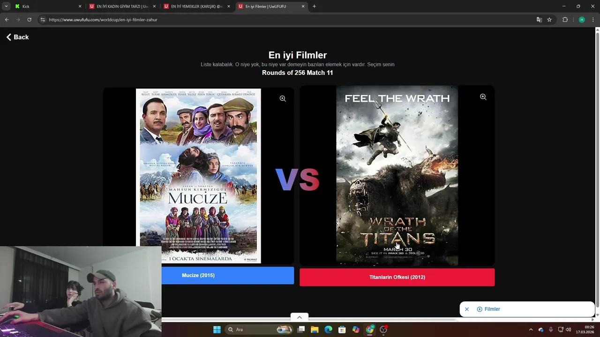Click the 'En iyi Filmler' heading
Viewport: 600px width, 337px height.
[298, 55]
